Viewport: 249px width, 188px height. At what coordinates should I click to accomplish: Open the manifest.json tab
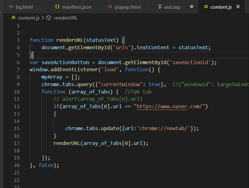coord(76,7)
